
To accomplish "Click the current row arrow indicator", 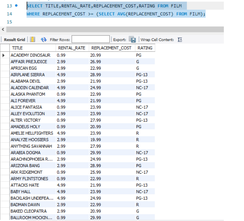I will pyautogui.click(x=3, y=55).
